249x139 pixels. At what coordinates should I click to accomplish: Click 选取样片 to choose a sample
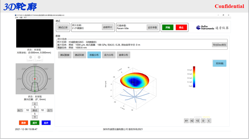pos(108,27)
